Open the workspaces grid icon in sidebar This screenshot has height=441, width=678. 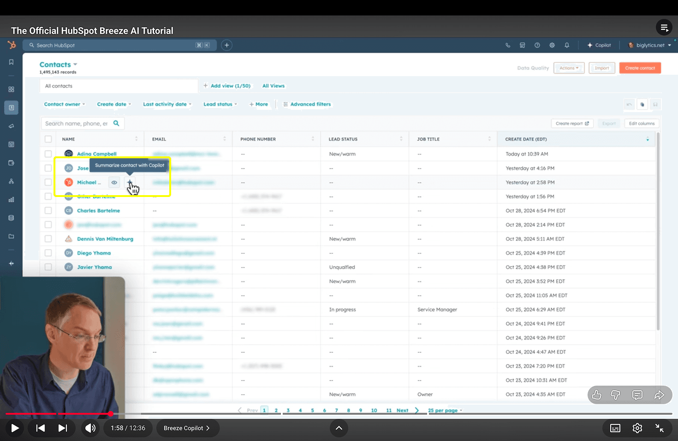point(11,89)
